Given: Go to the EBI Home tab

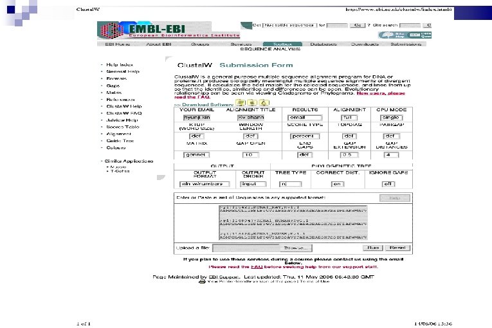Looking at the screenshot, I should coord(117,44).
